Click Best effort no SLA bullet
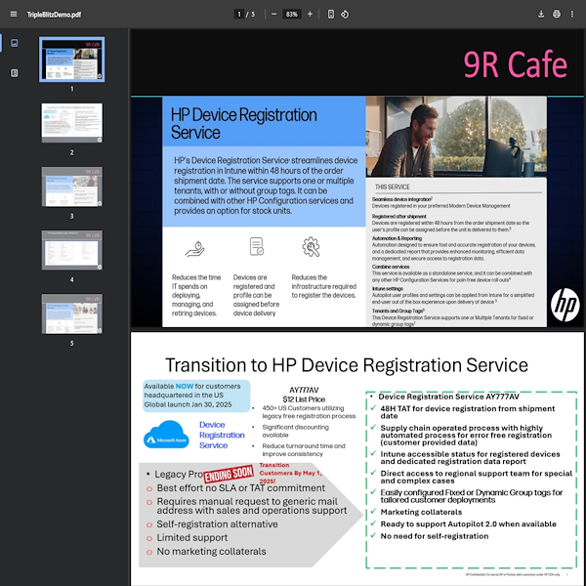The height and width of the screenshot is (586, 586). tap(240, 488)
